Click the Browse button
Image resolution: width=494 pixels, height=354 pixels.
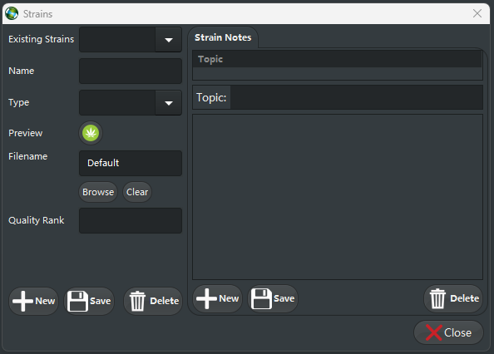click(x=98, y=192)
